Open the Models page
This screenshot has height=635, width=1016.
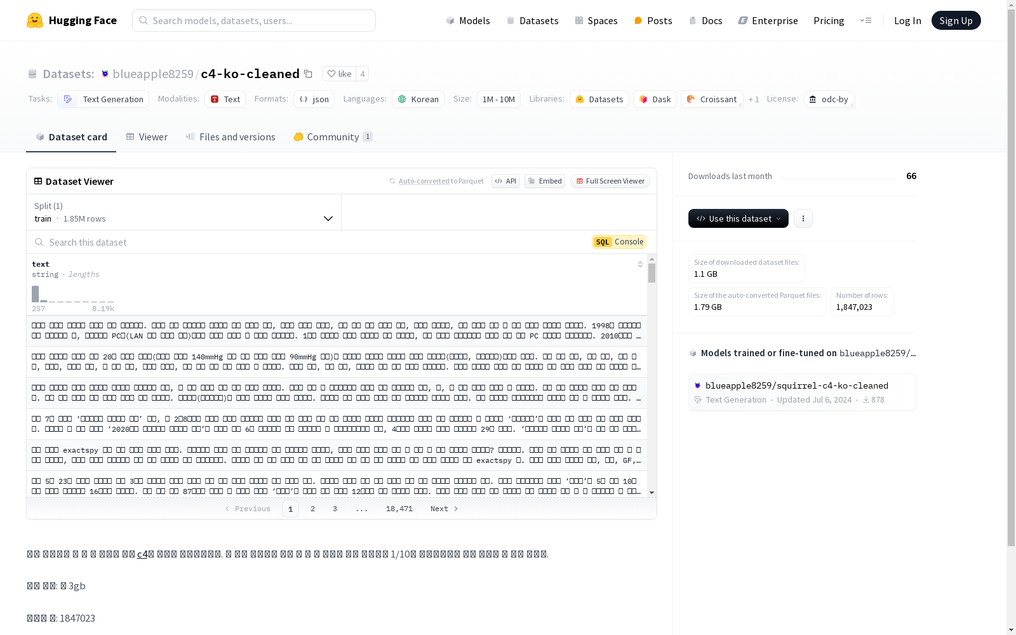click(468, 20)
